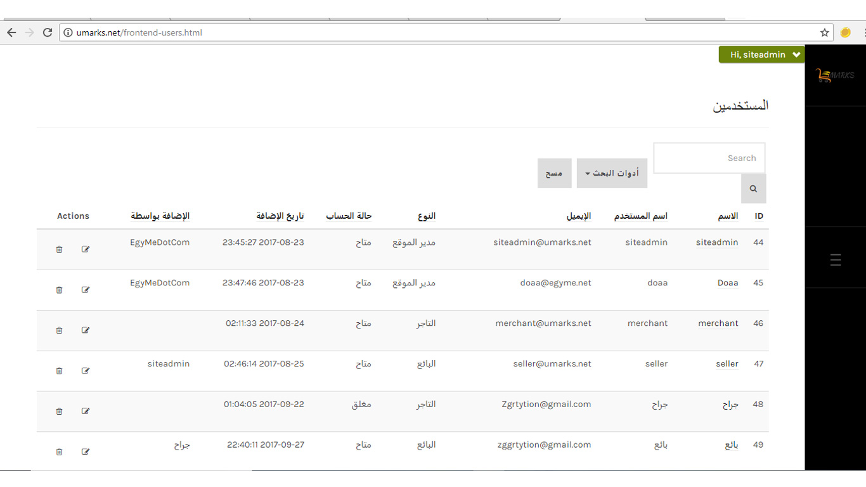
Task: Click the browser address bar URL
Action: 139,32
